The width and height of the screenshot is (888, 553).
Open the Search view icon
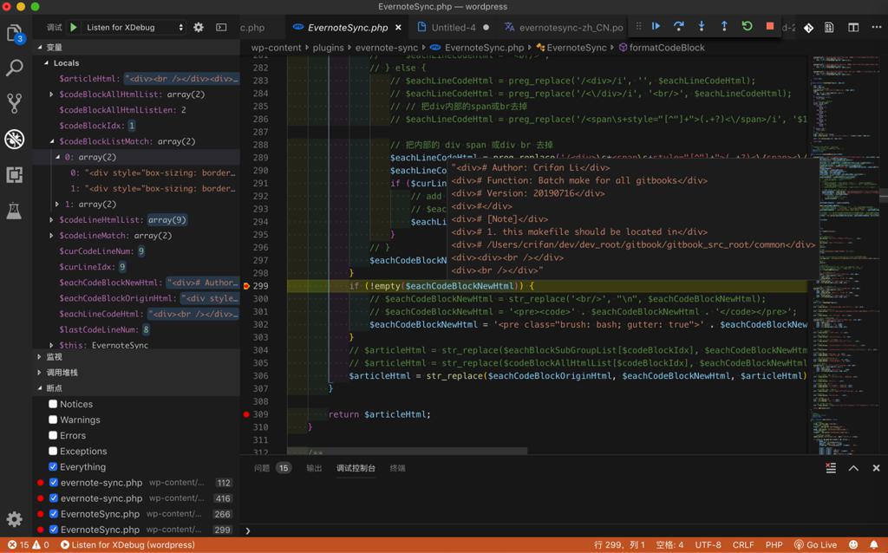(15, 68)
